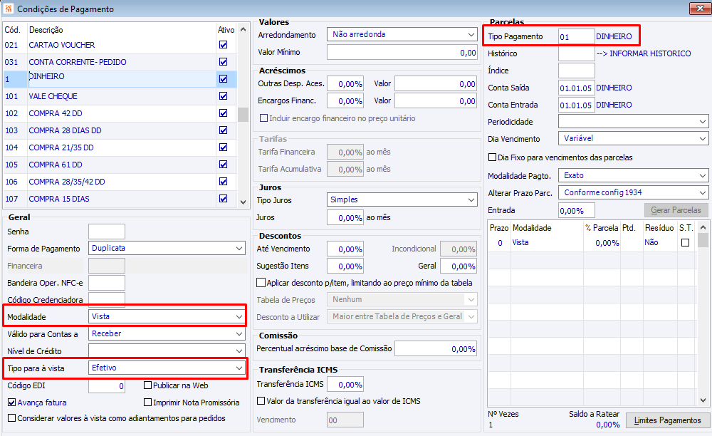
Task: Click the Senha input field
Action: [106, 232]
